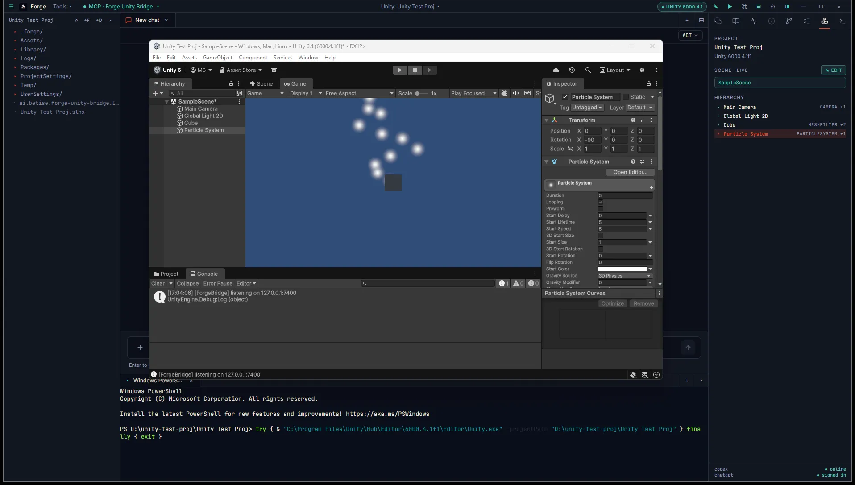The width and height of the screenshot is (855, 485).
Task: Toggle console info message count filter
Action: pyautogui.click(x=504, y=283)
